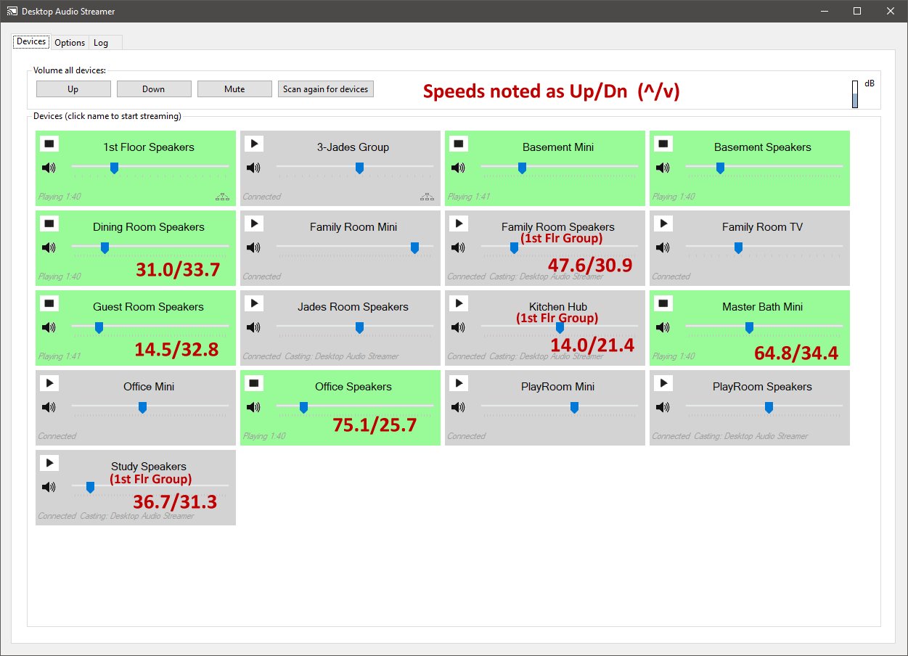Stop playback on Basement Mini

pos(459,144)
